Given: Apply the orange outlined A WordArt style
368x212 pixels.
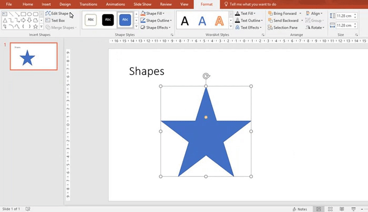Looking at the screenshot, I should (x=219, y=21).
